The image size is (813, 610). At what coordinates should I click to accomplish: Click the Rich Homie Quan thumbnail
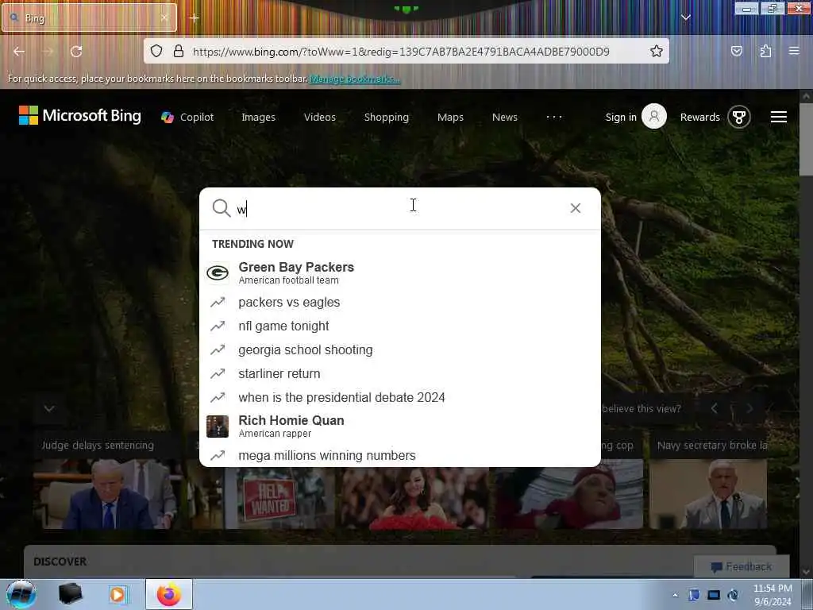pyautogui.click(x=218, y=427)
